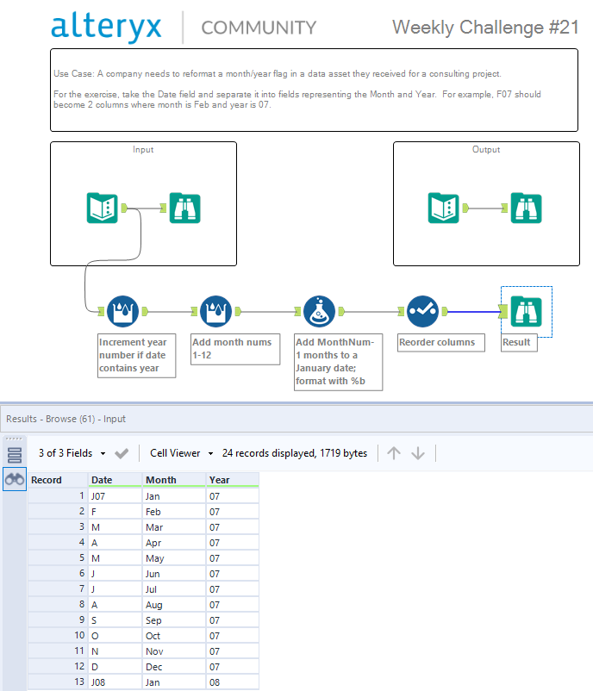Click record number 13 row header
Viewport: 593px width, 691px height.
point(59,682)
